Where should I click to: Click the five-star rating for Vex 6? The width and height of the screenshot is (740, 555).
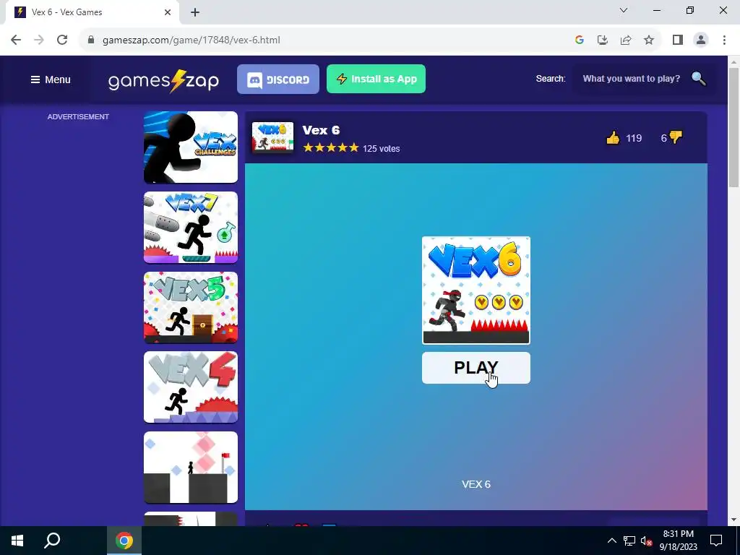coord(331,147)
